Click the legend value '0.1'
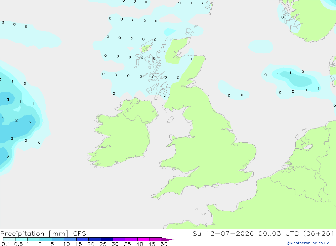336x246 pixels. coord(6,244)
